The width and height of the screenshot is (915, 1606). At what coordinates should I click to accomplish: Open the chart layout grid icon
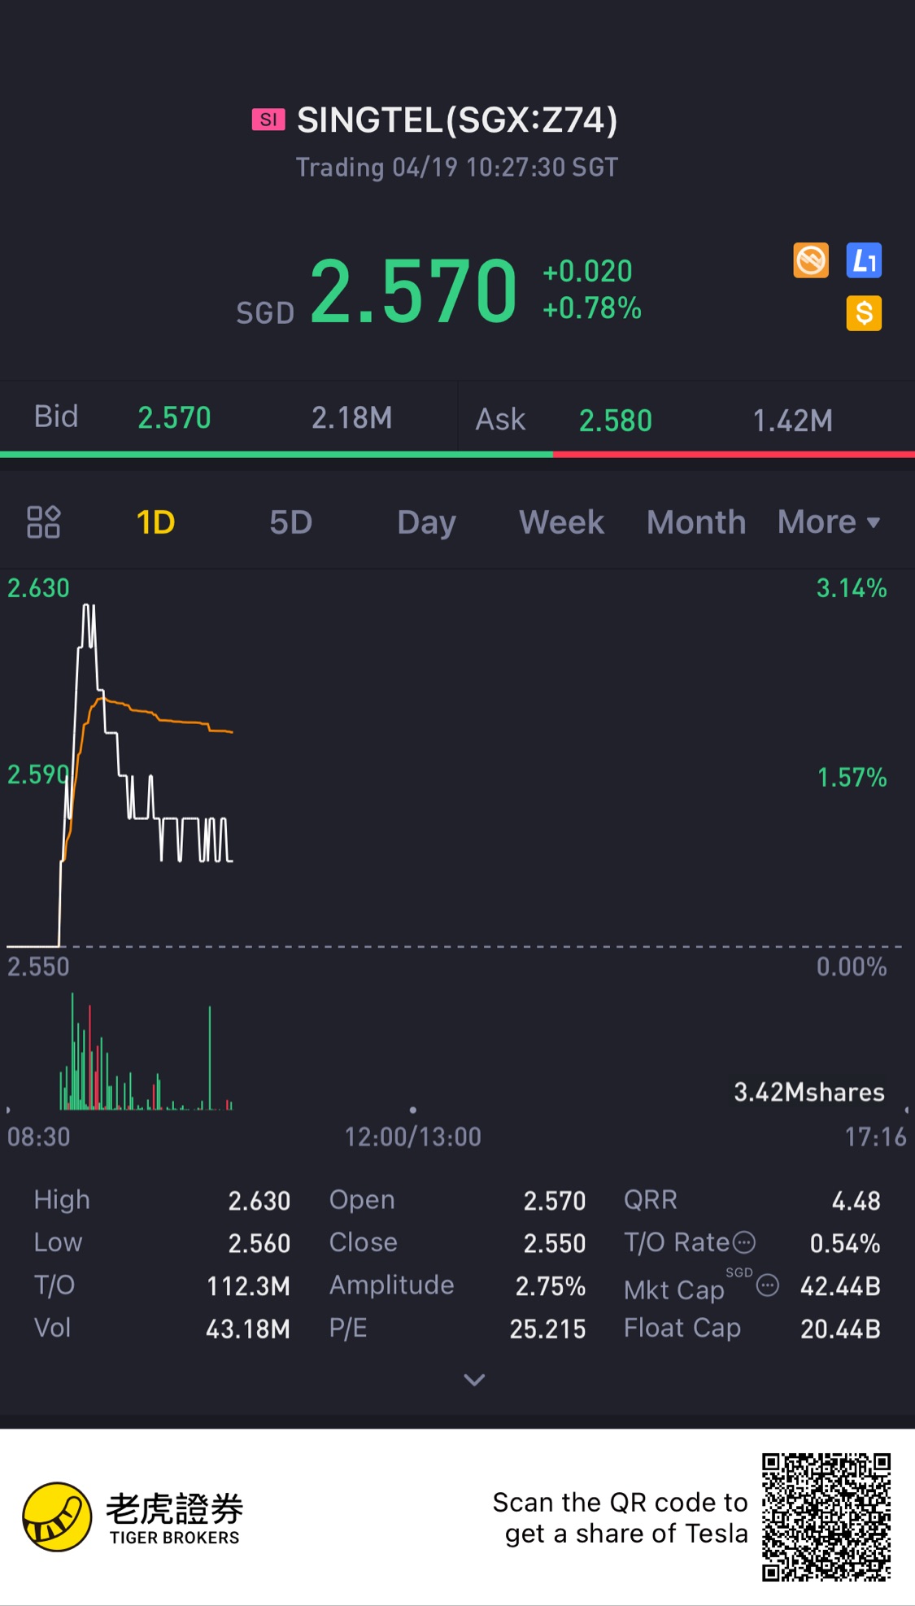43,522
